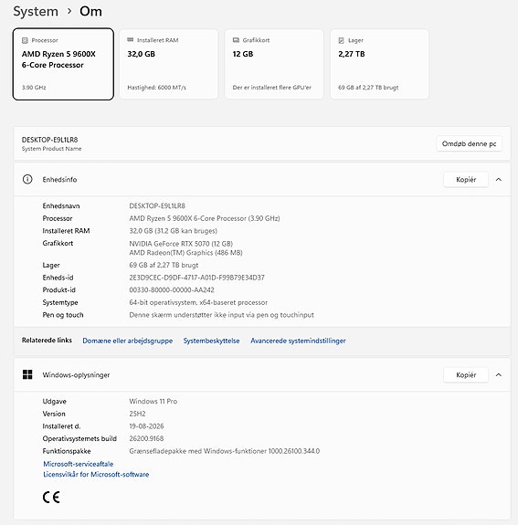
Task: Click the Windows logo beside Windows-oplysninger
Action: (x=27, y=374)
